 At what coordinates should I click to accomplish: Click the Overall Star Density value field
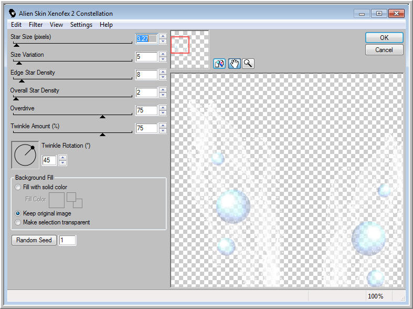click(x=146, y=92)
